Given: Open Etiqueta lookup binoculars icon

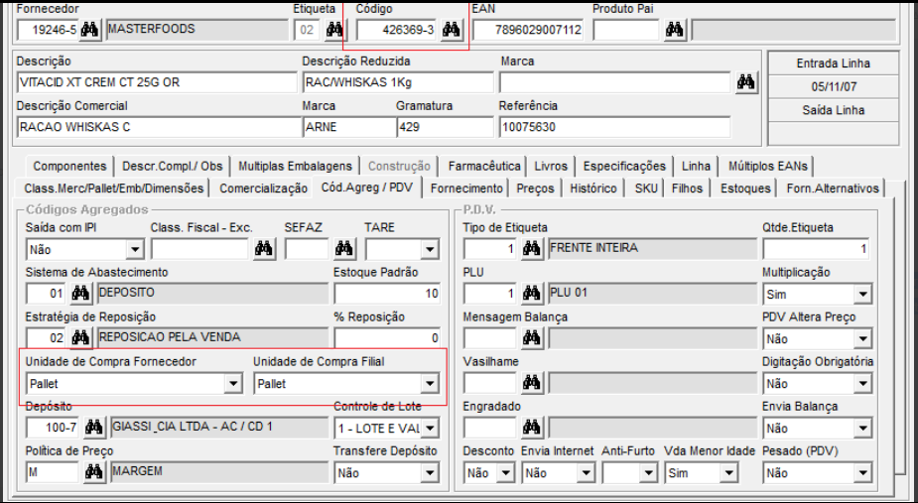Looking at the screenshot, I should [334, 30].
